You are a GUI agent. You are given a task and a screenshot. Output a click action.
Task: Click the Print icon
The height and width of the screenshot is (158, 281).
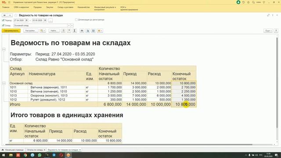tap(82, 31)
